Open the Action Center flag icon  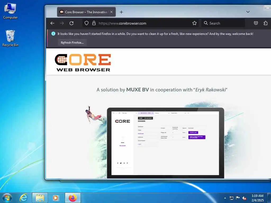coord(238,198)
